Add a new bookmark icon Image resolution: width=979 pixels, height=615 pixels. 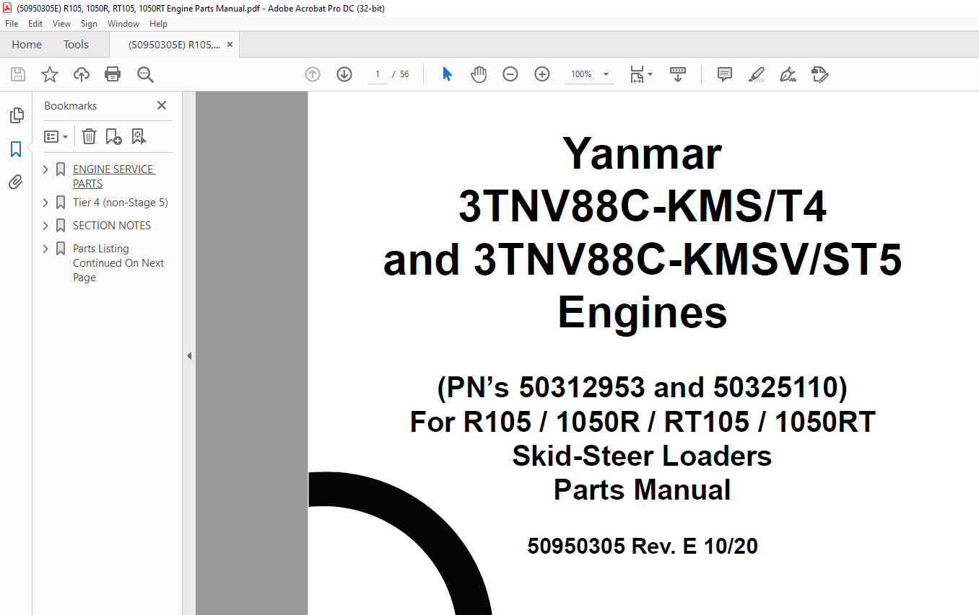[114, 136]
